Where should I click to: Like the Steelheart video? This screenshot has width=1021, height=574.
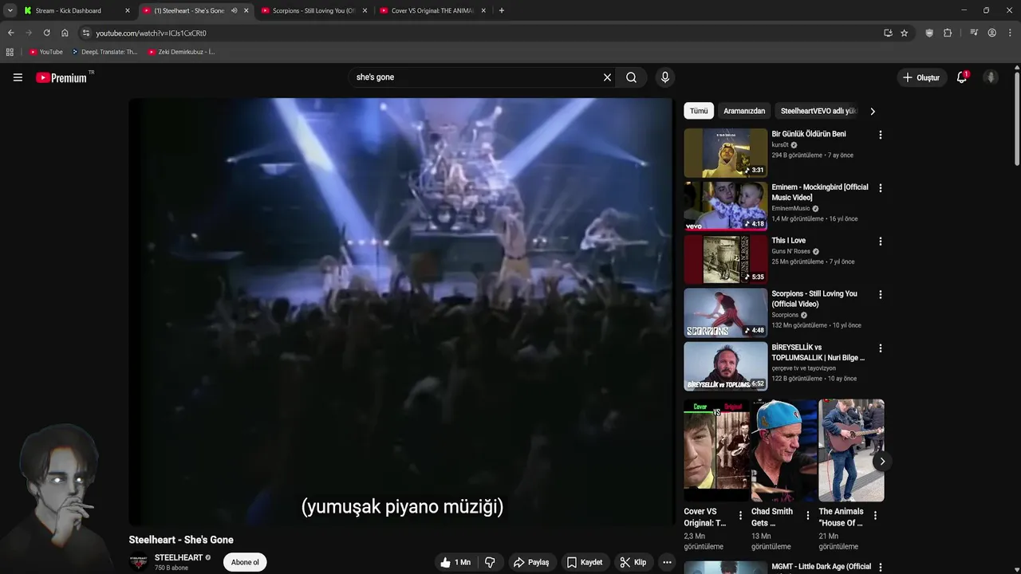(x=455, y=562)
